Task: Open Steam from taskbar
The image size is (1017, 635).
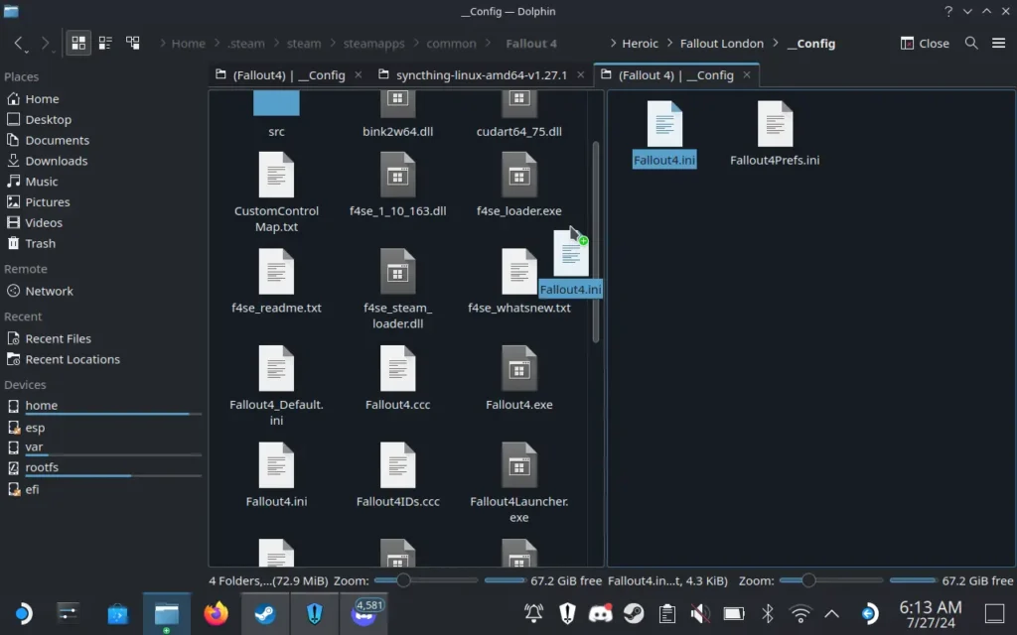Action: pos(265,613)
